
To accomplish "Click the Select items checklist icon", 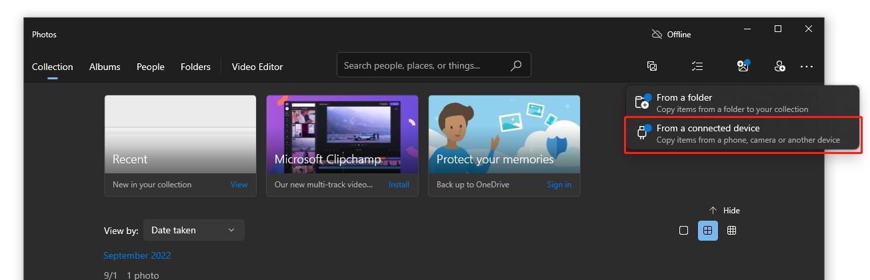I will coord(697,66).
